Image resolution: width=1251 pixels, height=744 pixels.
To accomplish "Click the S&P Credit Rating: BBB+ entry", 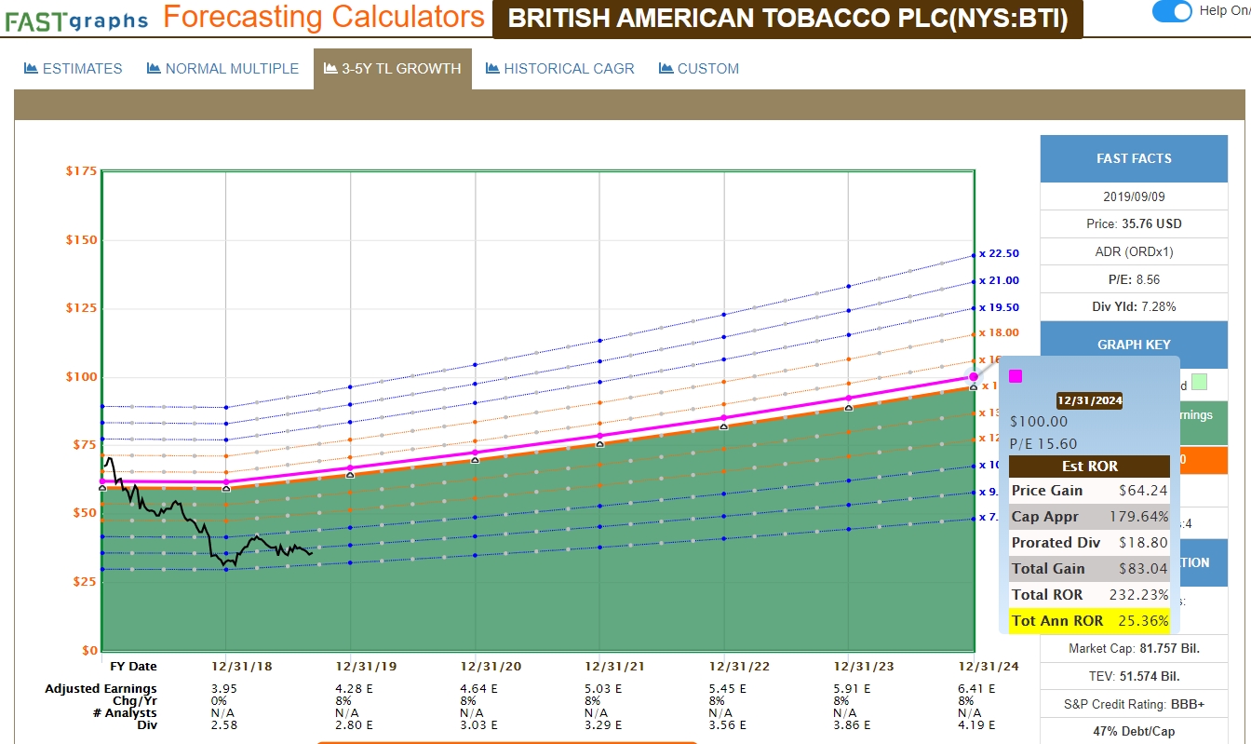I will tap(1134, 704).
